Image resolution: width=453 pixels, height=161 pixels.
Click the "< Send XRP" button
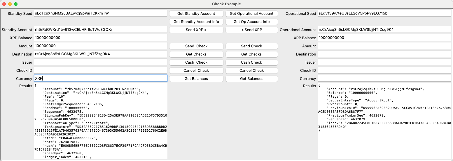[251, 30]
